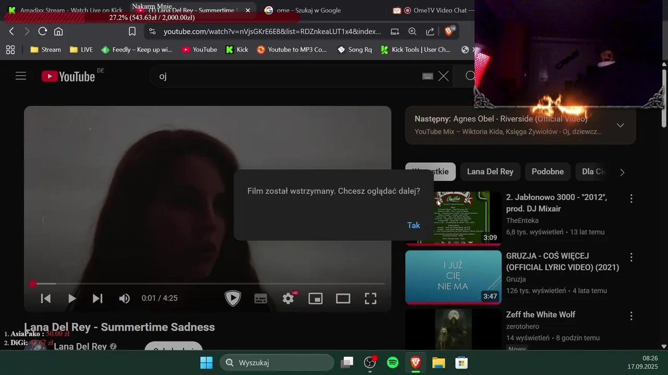
Task: Open File Explorer from the taskbar
Action: point(438,362)
